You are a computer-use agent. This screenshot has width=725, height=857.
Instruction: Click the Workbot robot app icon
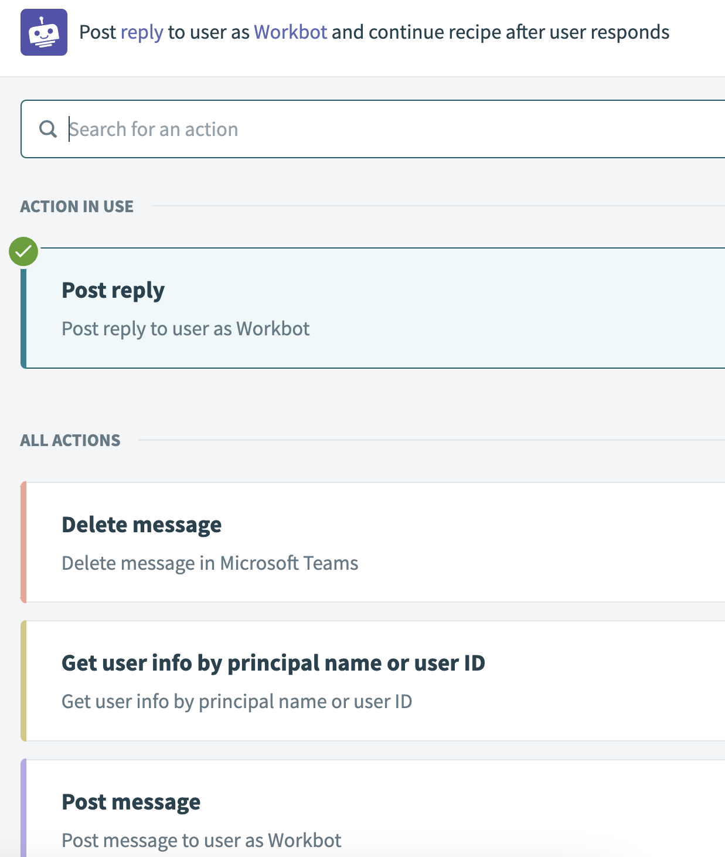click(44, 32)
